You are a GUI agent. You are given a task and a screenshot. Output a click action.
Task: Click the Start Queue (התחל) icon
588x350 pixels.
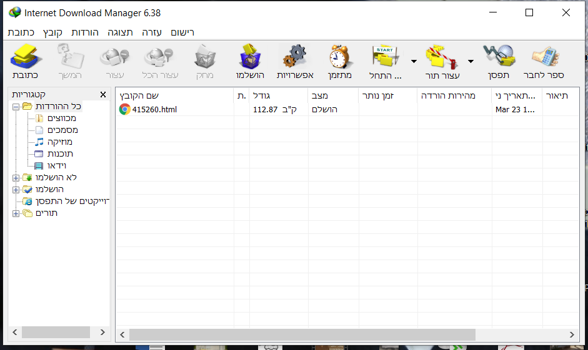(385, 57)
